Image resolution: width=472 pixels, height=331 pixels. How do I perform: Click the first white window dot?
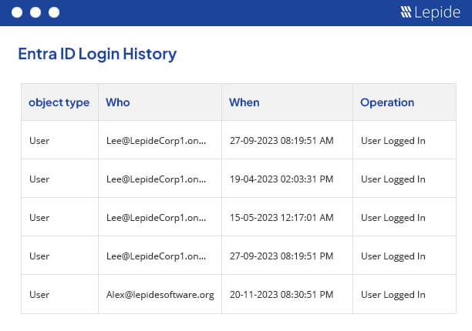click(17, 12)
